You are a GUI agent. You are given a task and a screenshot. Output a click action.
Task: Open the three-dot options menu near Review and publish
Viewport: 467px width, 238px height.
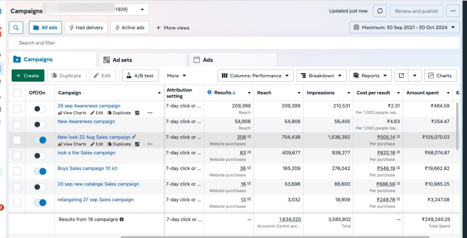(453, 11)
